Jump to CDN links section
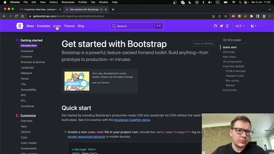 coord(229,52)
